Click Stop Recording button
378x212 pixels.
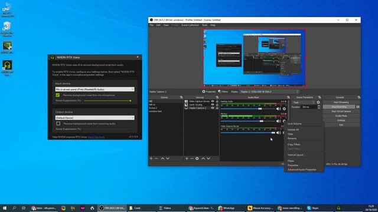pos(339,107)
